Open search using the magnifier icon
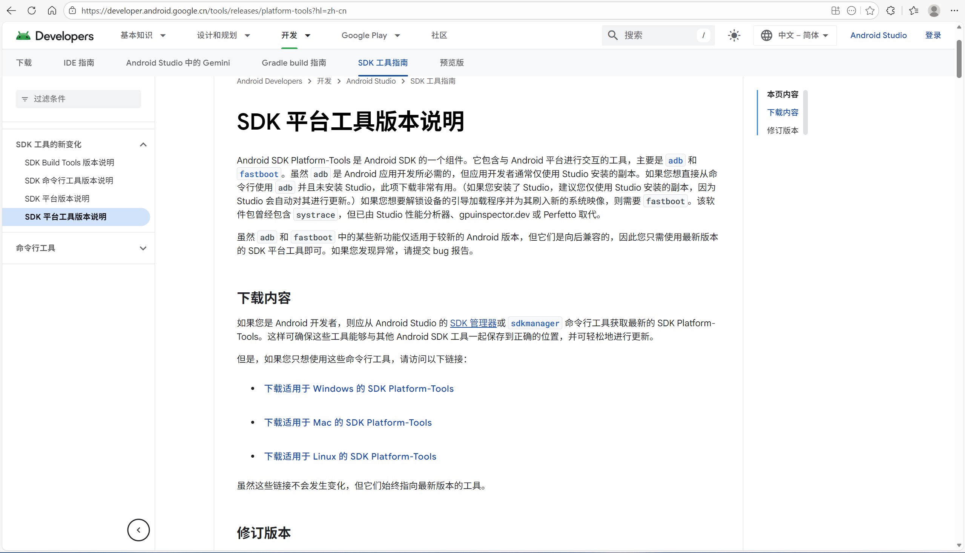The width and height of the screenshot is (965, 553). click(x=612, y=35)
